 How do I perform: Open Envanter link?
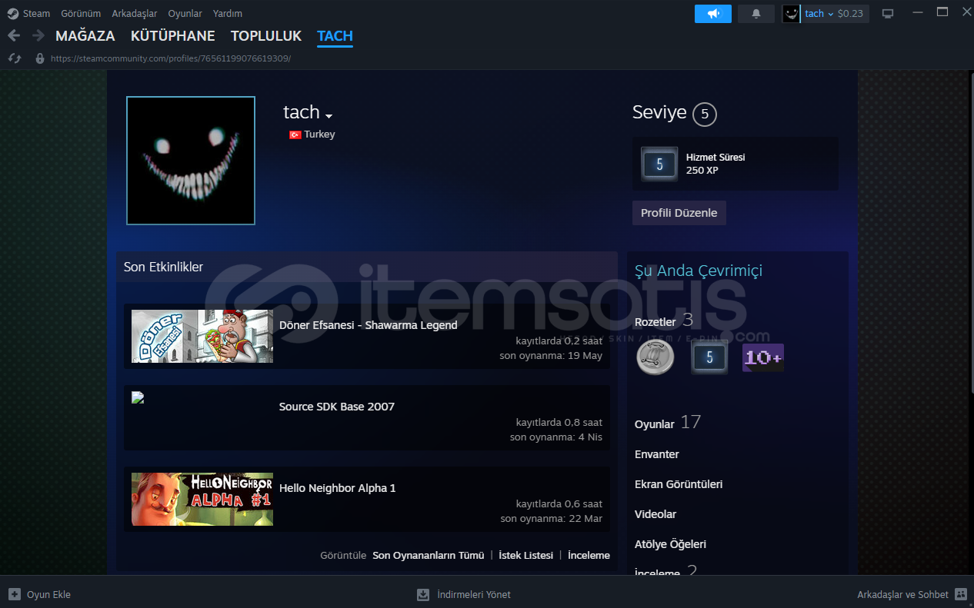[657, 454]
